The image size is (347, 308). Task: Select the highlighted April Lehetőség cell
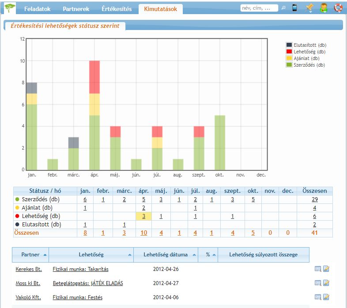(x=143, y=216)
